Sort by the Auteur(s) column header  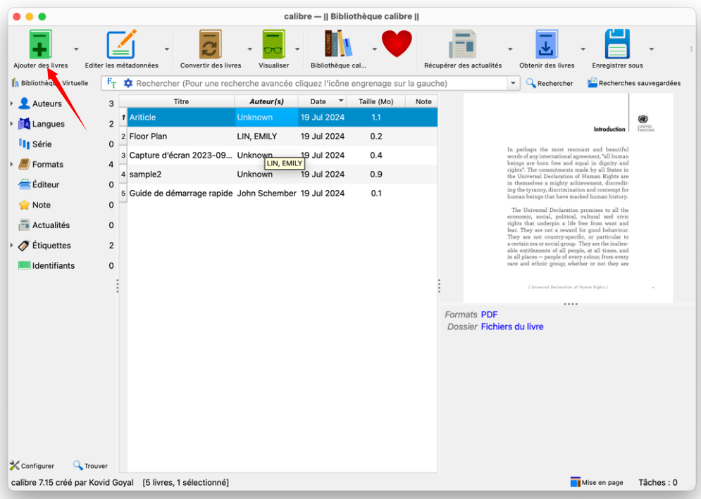pos(266,101)
